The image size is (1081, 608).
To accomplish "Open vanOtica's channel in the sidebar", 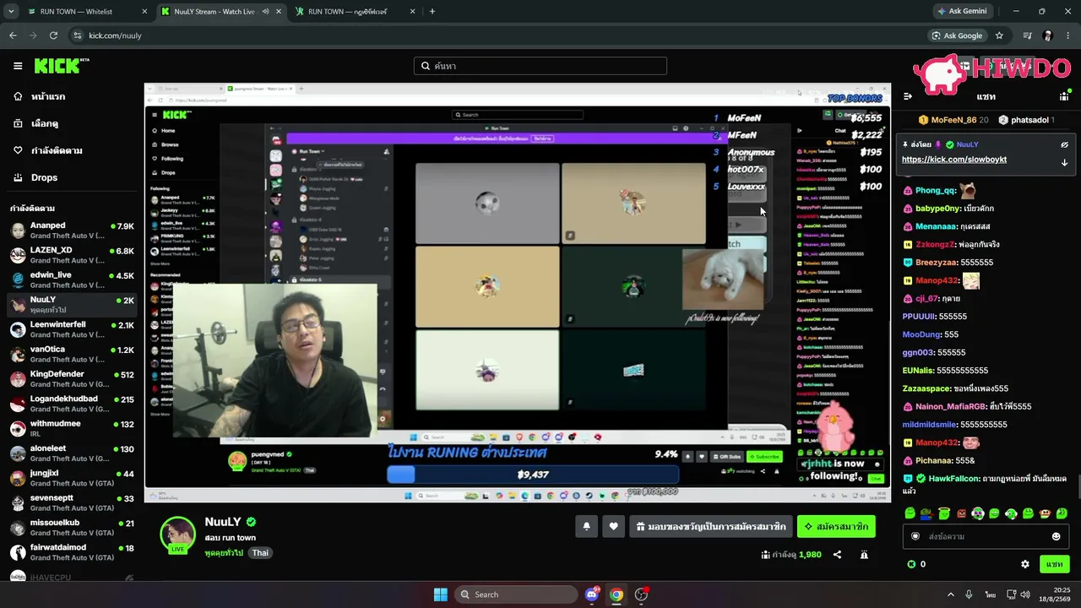I will pos(72,354).
